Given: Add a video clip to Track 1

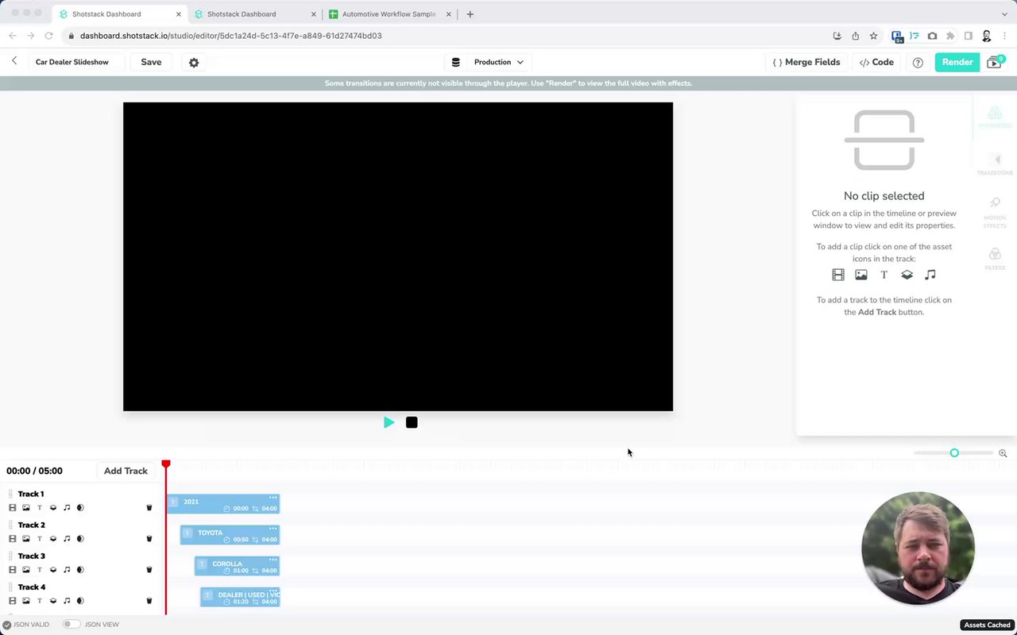Looking at the screenshot, I should (13, 508).
